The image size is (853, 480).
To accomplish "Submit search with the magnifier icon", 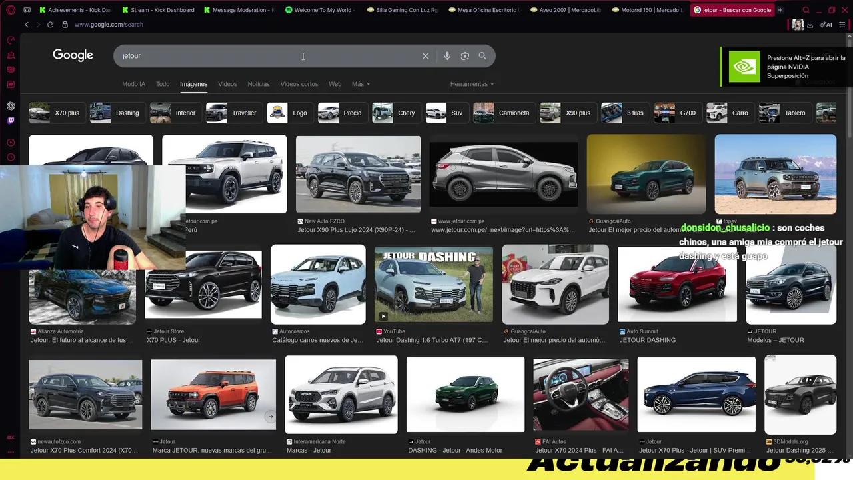I will 482,56.
